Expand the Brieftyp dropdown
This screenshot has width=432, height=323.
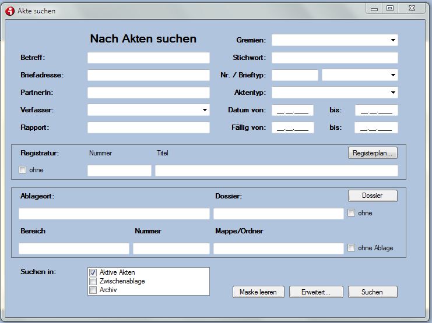[x=393, y=75]
